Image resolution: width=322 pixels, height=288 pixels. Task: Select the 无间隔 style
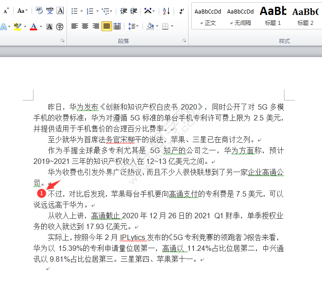[x=240, y=17]
